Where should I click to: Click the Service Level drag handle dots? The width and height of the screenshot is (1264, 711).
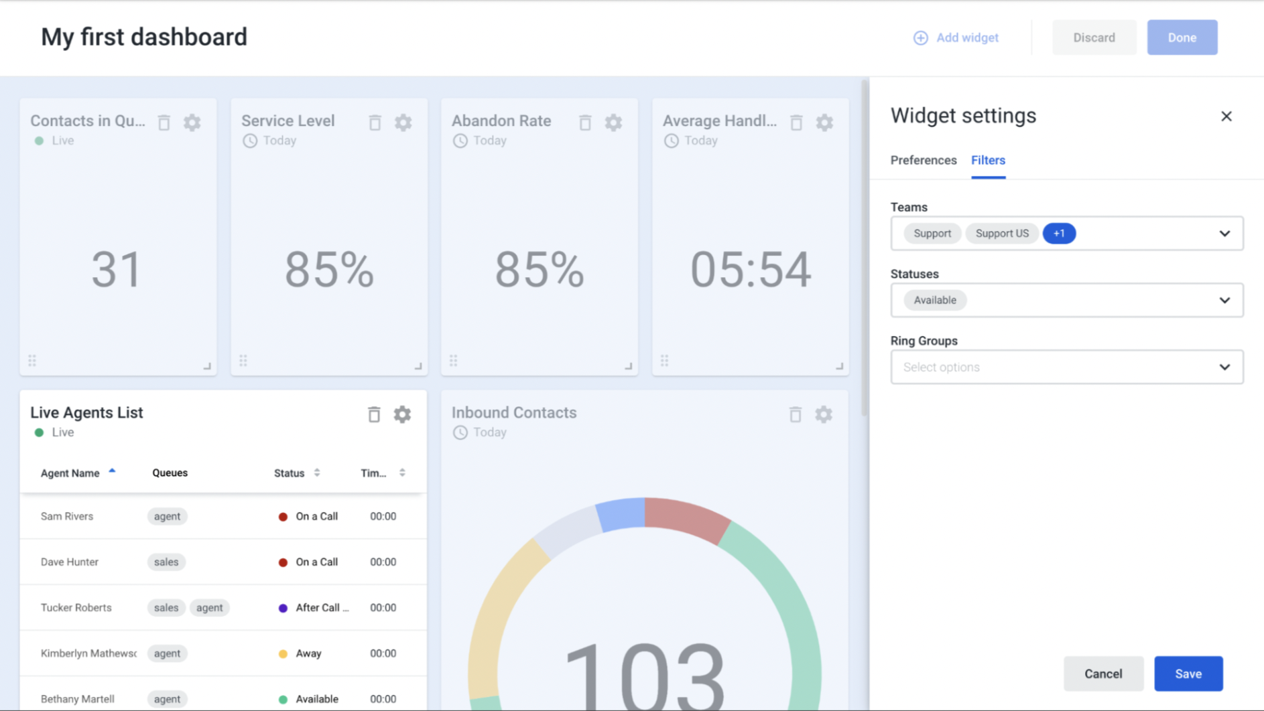click(243, 361)
